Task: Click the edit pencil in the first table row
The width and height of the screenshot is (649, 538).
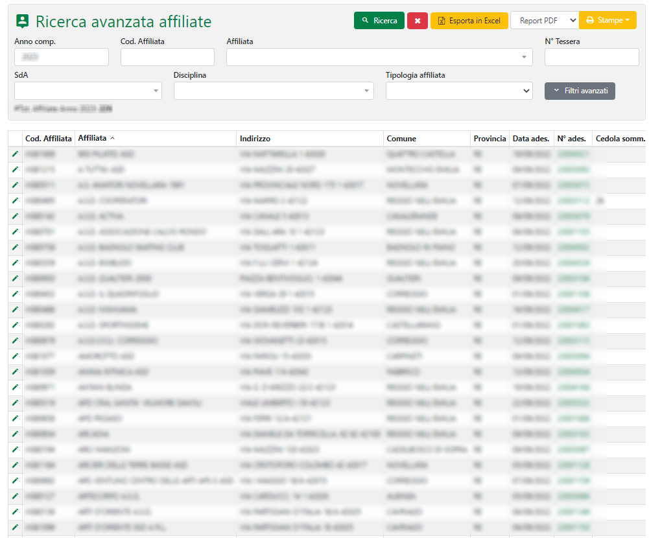Action: pyautogui.click(x=15, y=154)
